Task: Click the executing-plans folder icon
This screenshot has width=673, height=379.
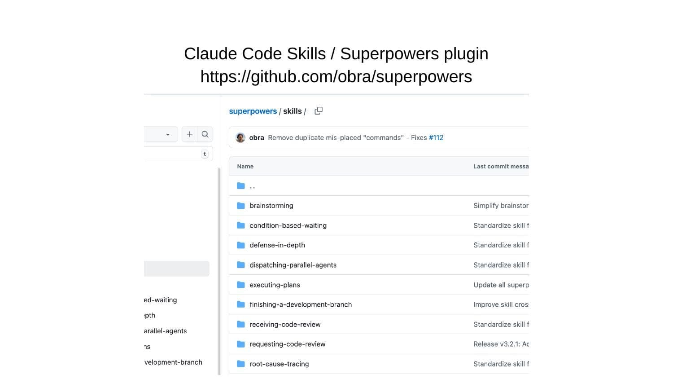Action: coord(241,285)
